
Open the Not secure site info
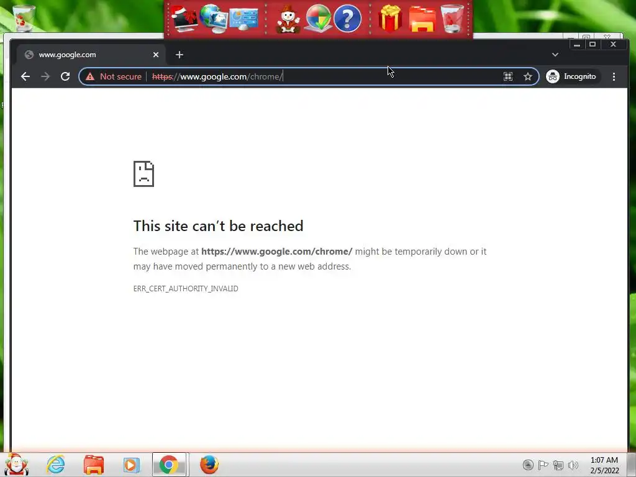pyautogui.click(x=114, y=76)
